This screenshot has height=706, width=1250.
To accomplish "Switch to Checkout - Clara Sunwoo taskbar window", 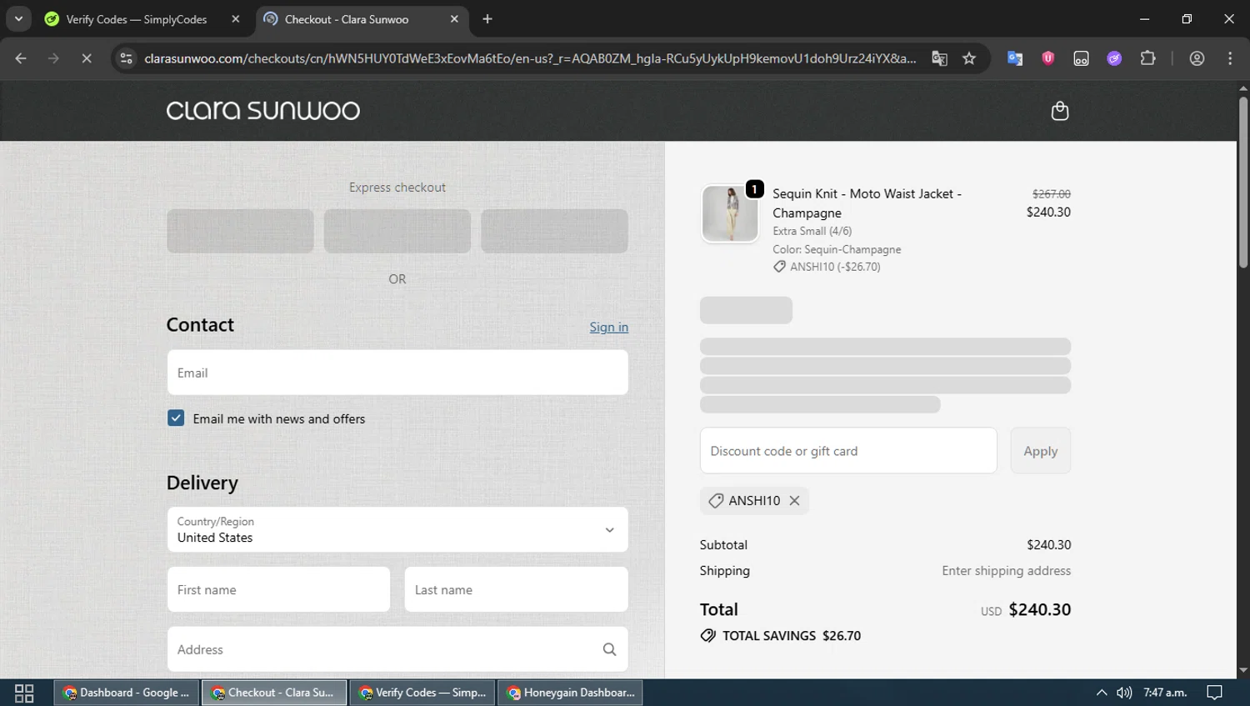I will [274, 693].
